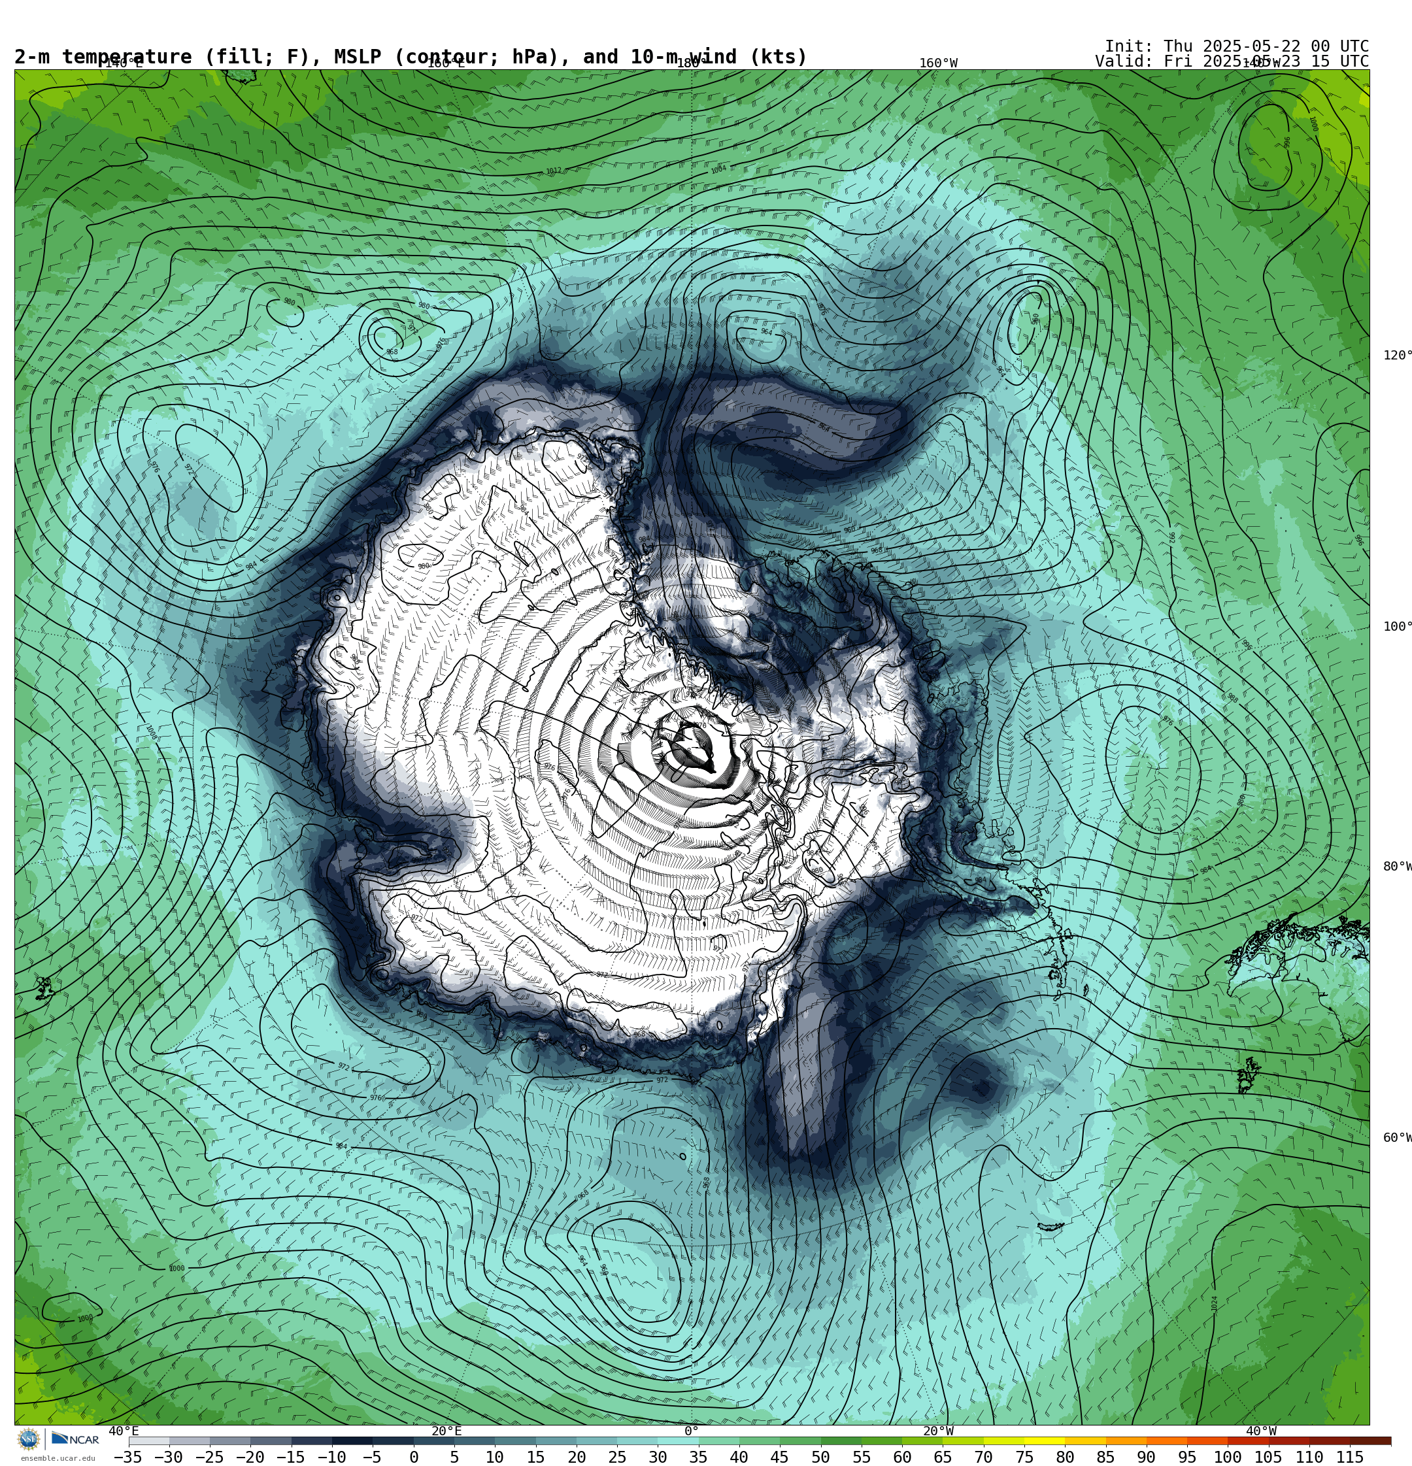Viewport: 1412px width, 1466px height.
Task: Click the 80 colorbar tick label
Action: tap(1065, 1457)
